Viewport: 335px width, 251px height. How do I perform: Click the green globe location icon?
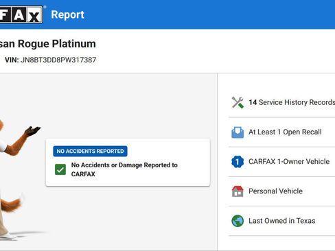coord(238,221)
